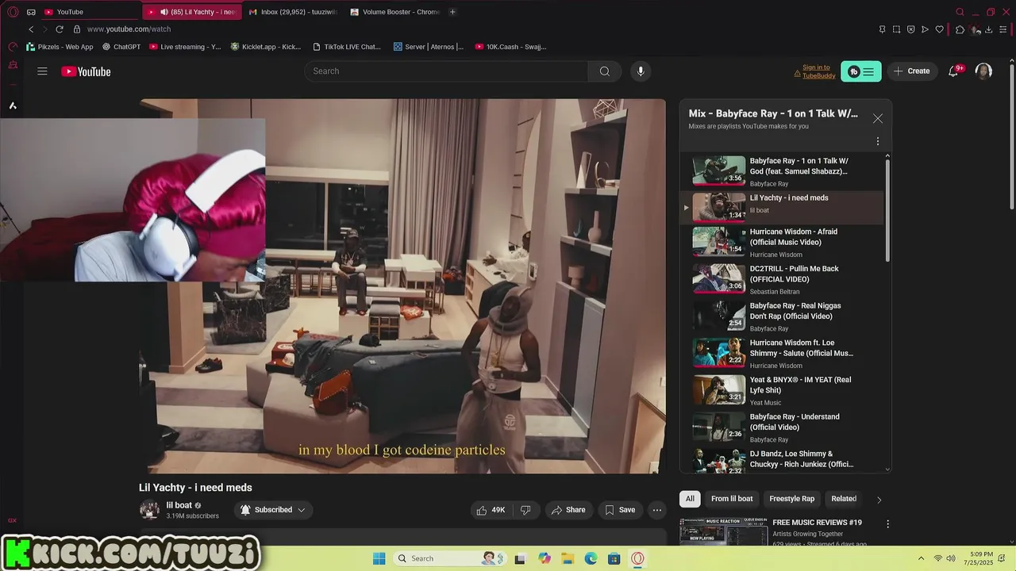Save video to playlist

tap(620, 510)
